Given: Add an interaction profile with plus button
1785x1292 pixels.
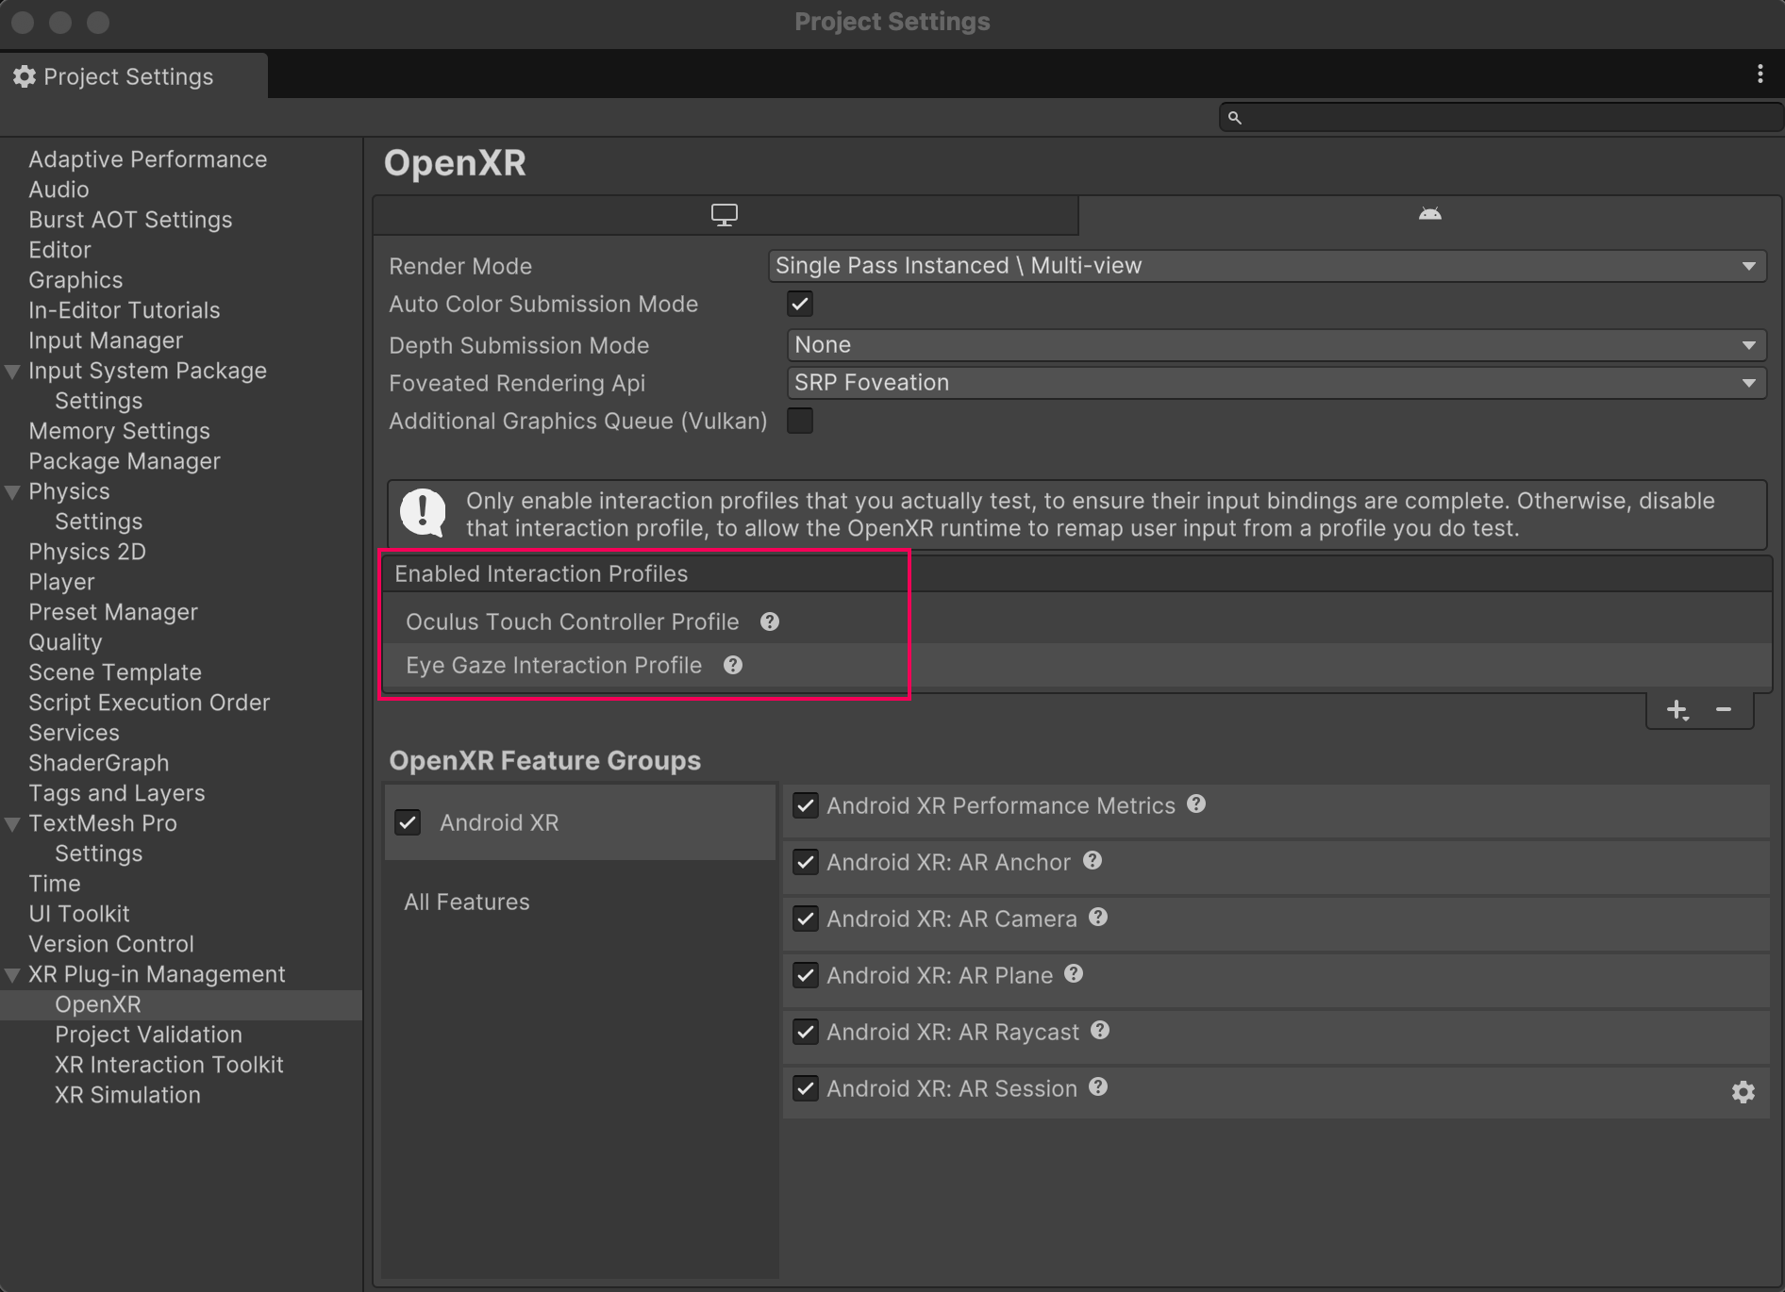Looking at the screenshot, I should click(x=1677, y=710).
